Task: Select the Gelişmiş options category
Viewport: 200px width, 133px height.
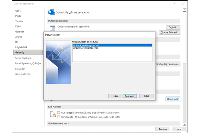Action: [x=28, y=53]
